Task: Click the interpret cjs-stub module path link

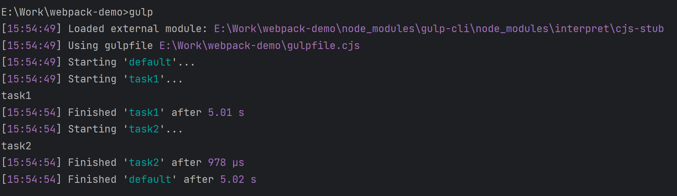Action: [439, 29]
